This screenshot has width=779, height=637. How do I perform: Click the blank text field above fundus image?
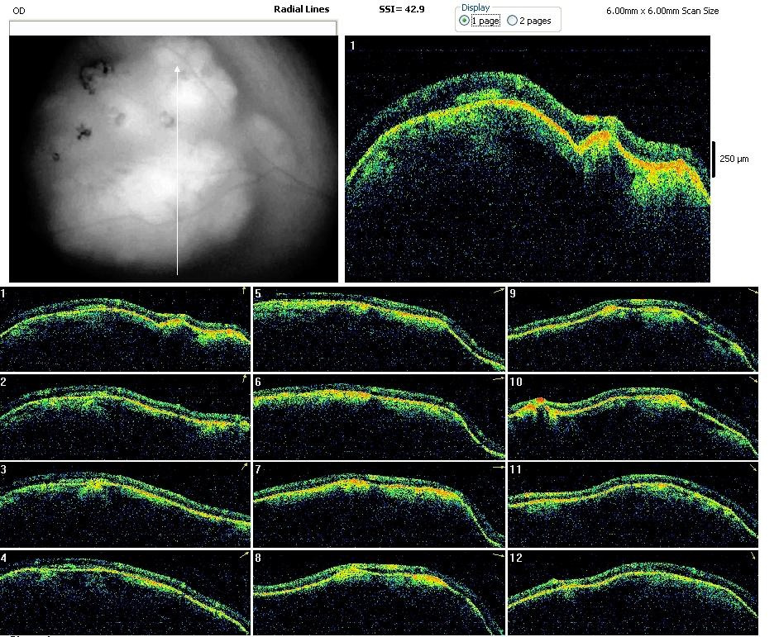point(173,28)
